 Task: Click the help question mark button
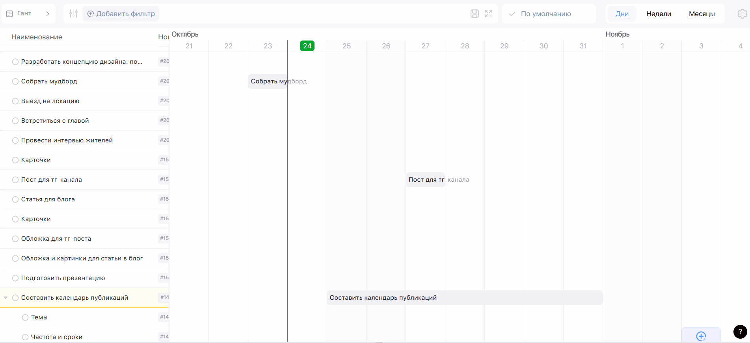pos(740,332)
